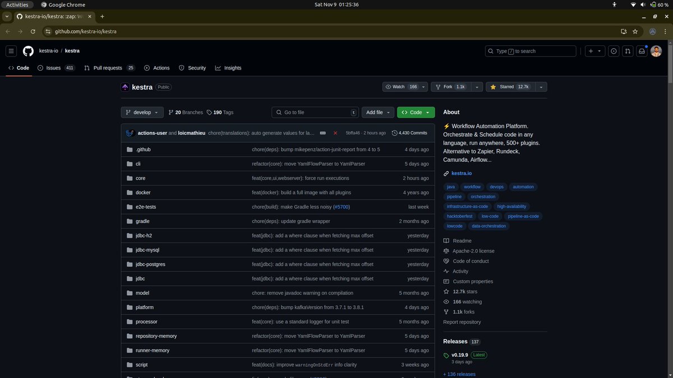Open the kestra-io organization breadcrumb

(x=48, y=51)
